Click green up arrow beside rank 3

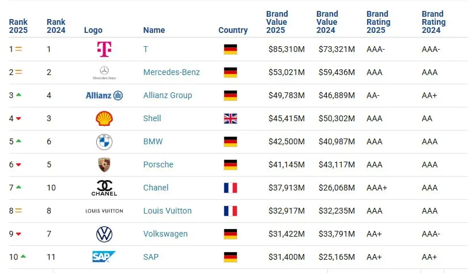click(x=19, y=95)
